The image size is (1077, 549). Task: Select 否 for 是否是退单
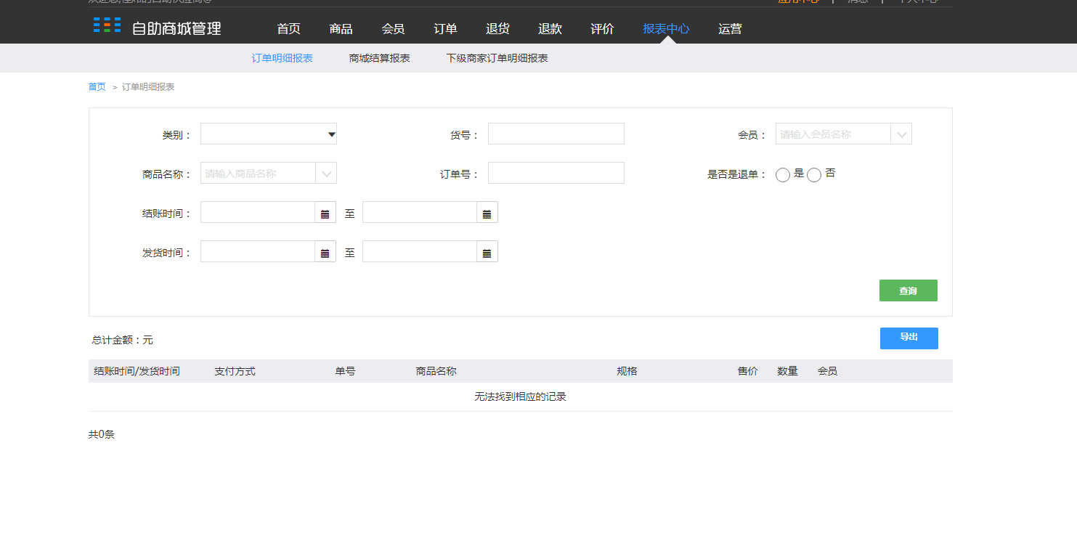click(x=814, y=175)
